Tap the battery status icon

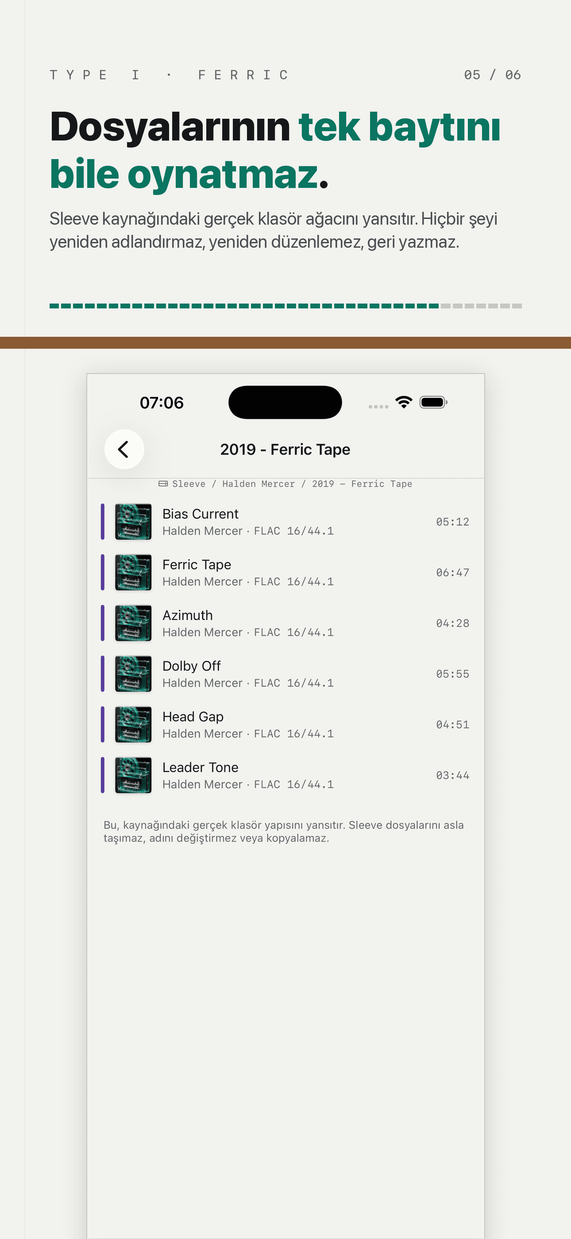433,402
